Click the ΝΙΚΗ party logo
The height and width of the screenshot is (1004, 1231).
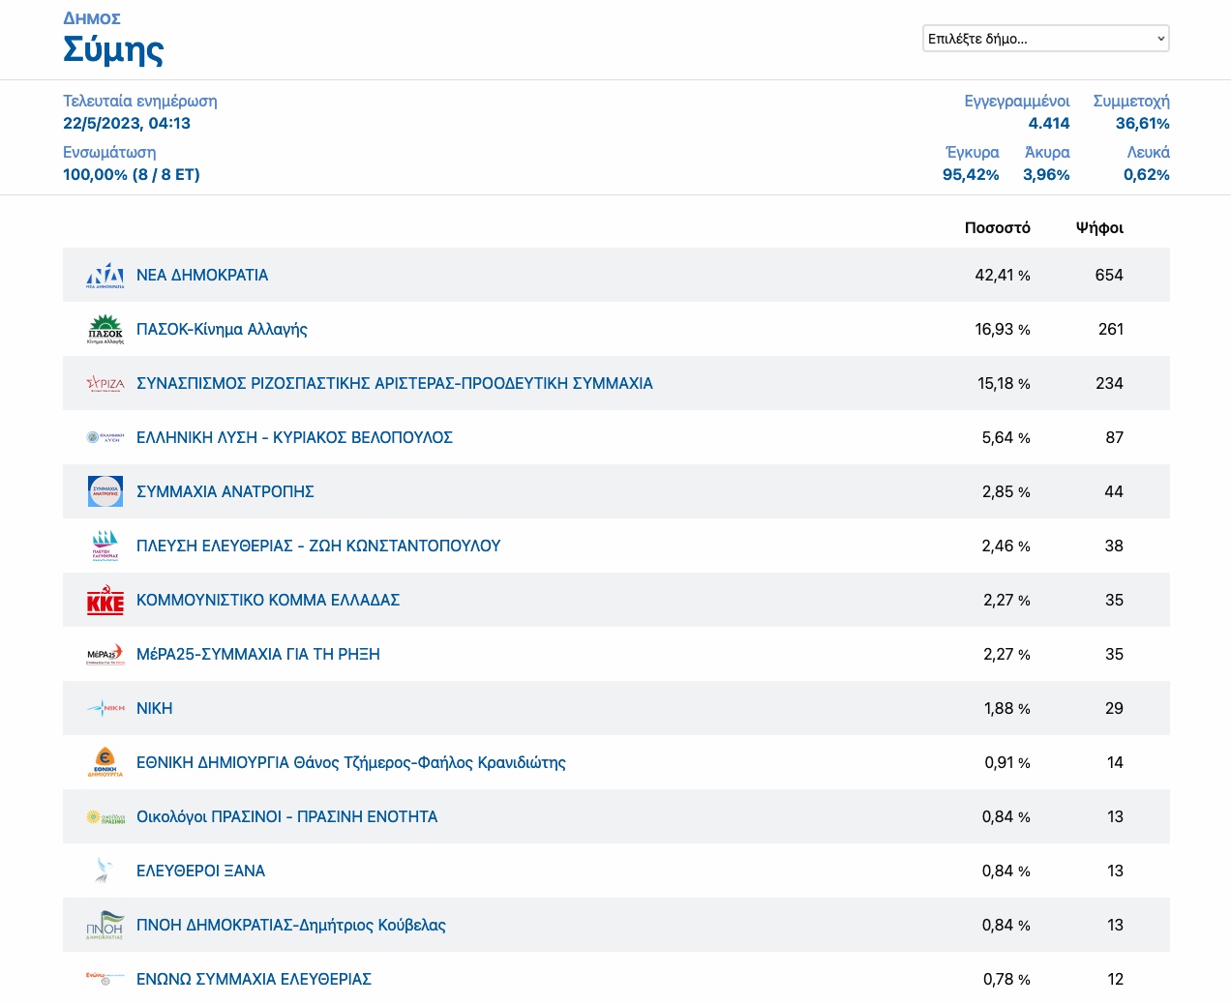coord(105,708)
